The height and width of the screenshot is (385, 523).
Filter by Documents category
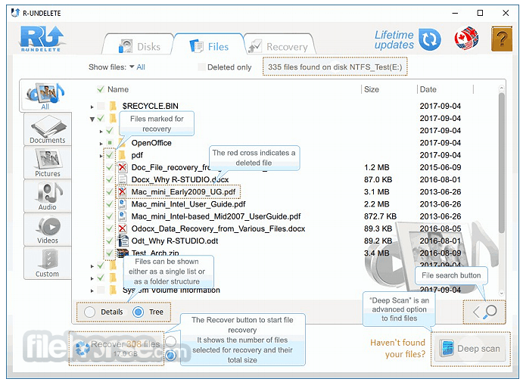pos(48,129)
